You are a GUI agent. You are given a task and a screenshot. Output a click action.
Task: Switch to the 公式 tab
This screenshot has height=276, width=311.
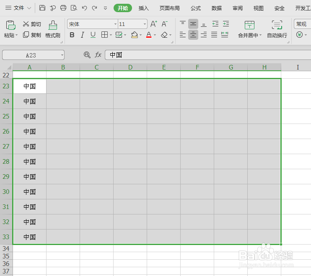click(196, 8)
